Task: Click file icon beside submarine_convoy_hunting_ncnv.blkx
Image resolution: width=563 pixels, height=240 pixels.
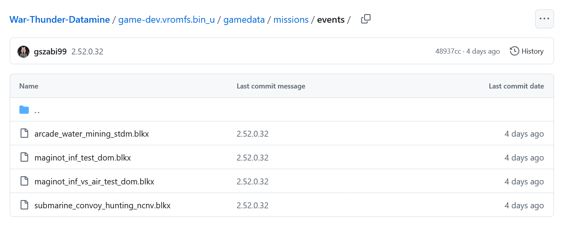Action: (x=24, y=205)
